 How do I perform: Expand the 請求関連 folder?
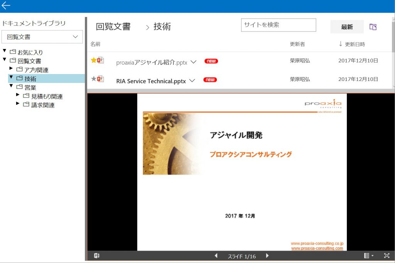click(x=18, y=103)
